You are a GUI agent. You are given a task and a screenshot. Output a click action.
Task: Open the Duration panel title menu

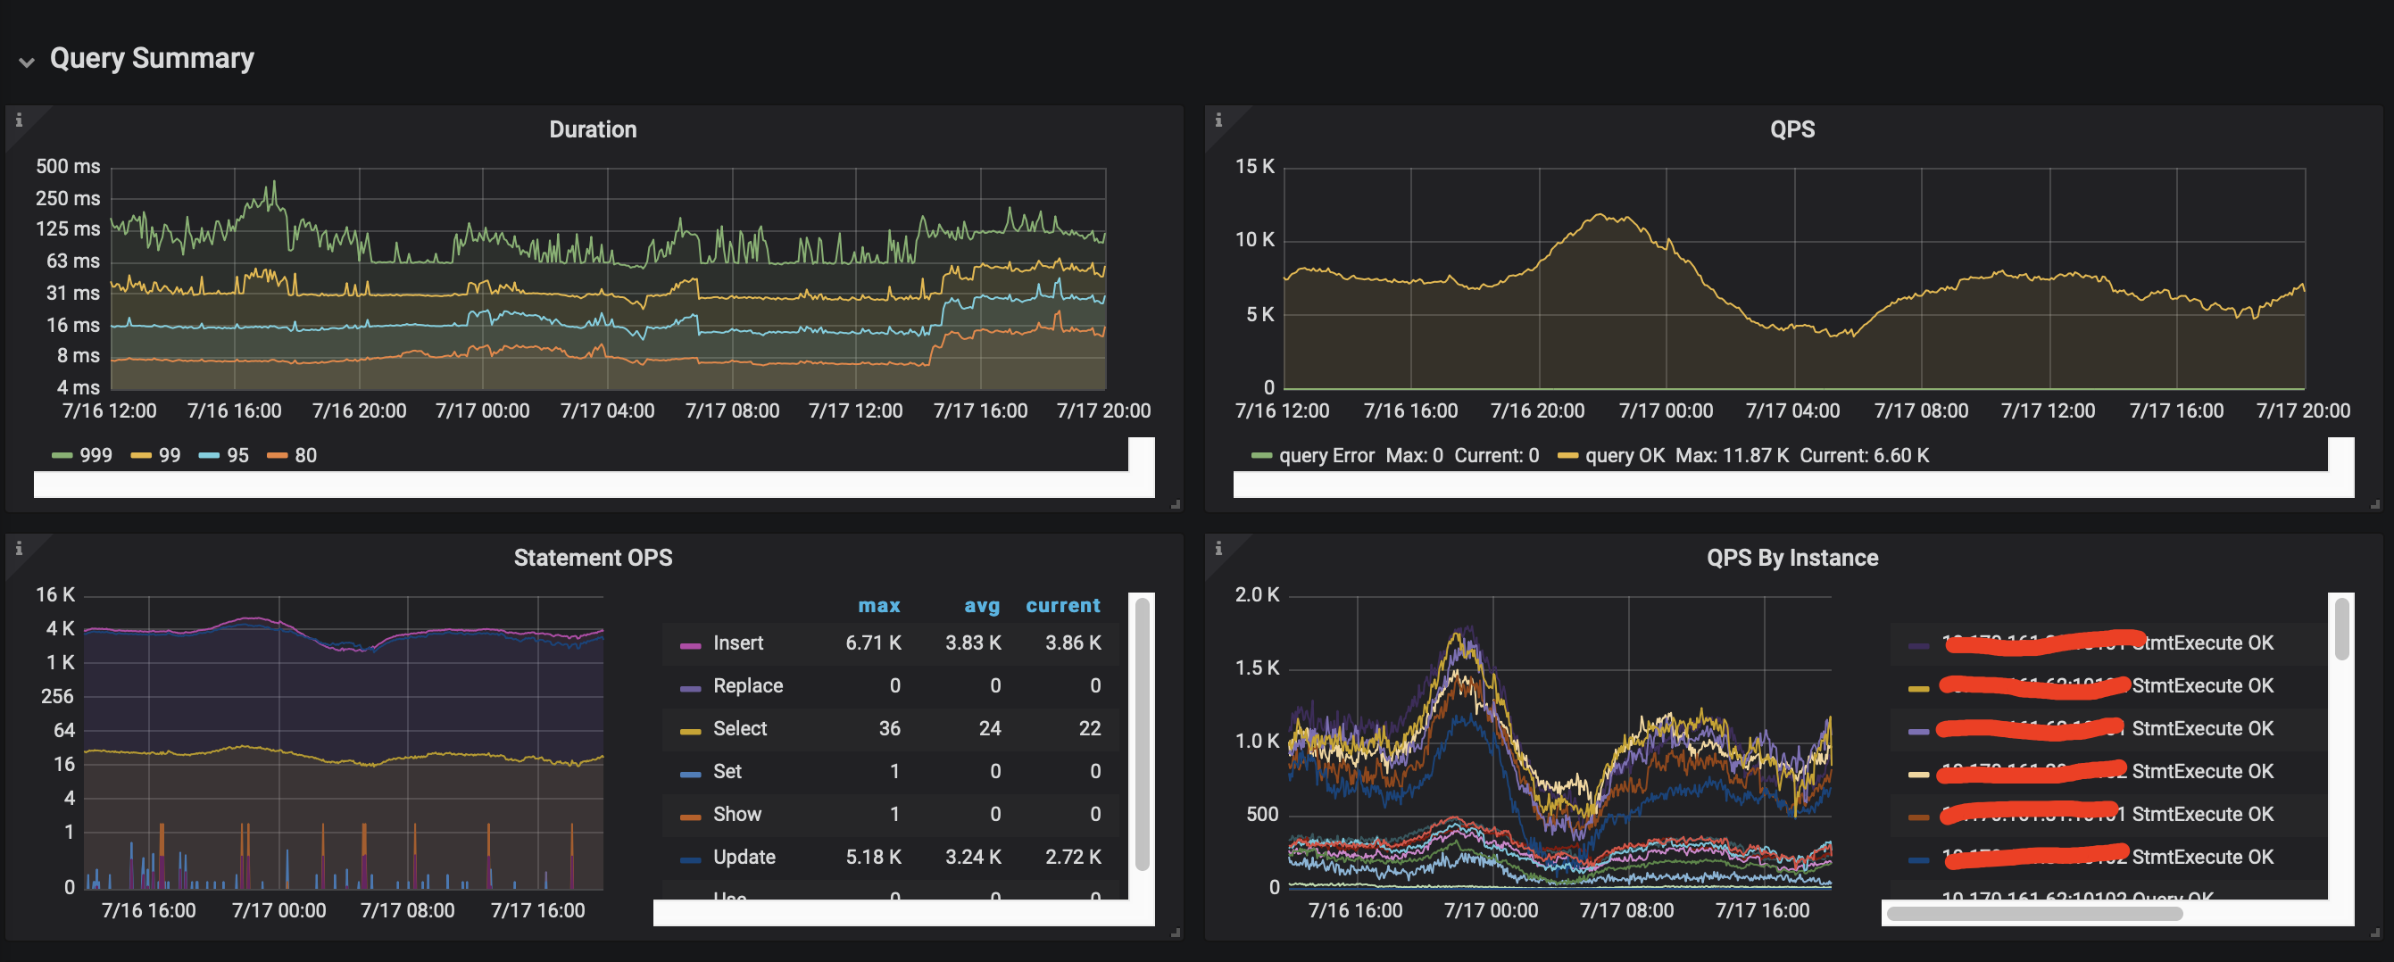[x=593, y=129]
